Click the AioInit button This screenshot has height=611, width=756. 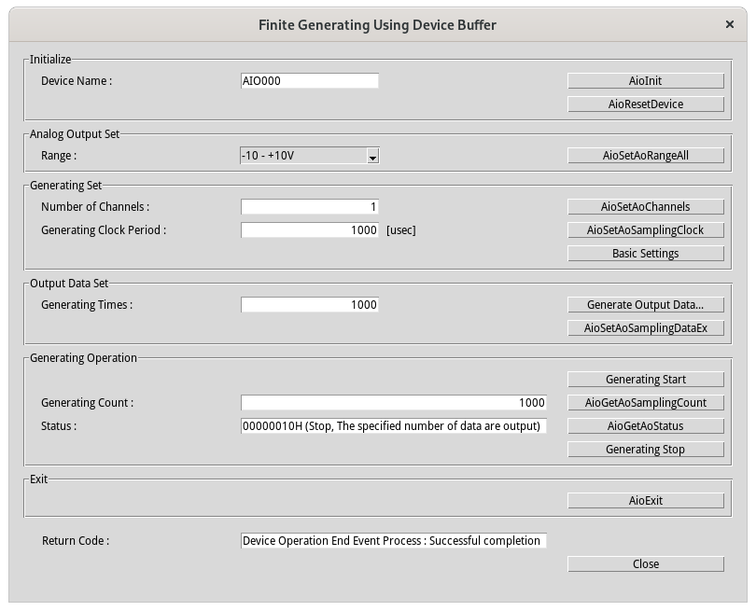coord(645,81)
